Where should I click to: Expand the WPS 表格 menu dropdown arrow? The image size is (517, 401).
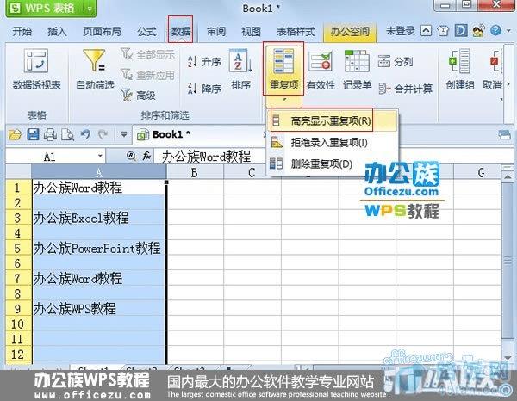(90, 9)
